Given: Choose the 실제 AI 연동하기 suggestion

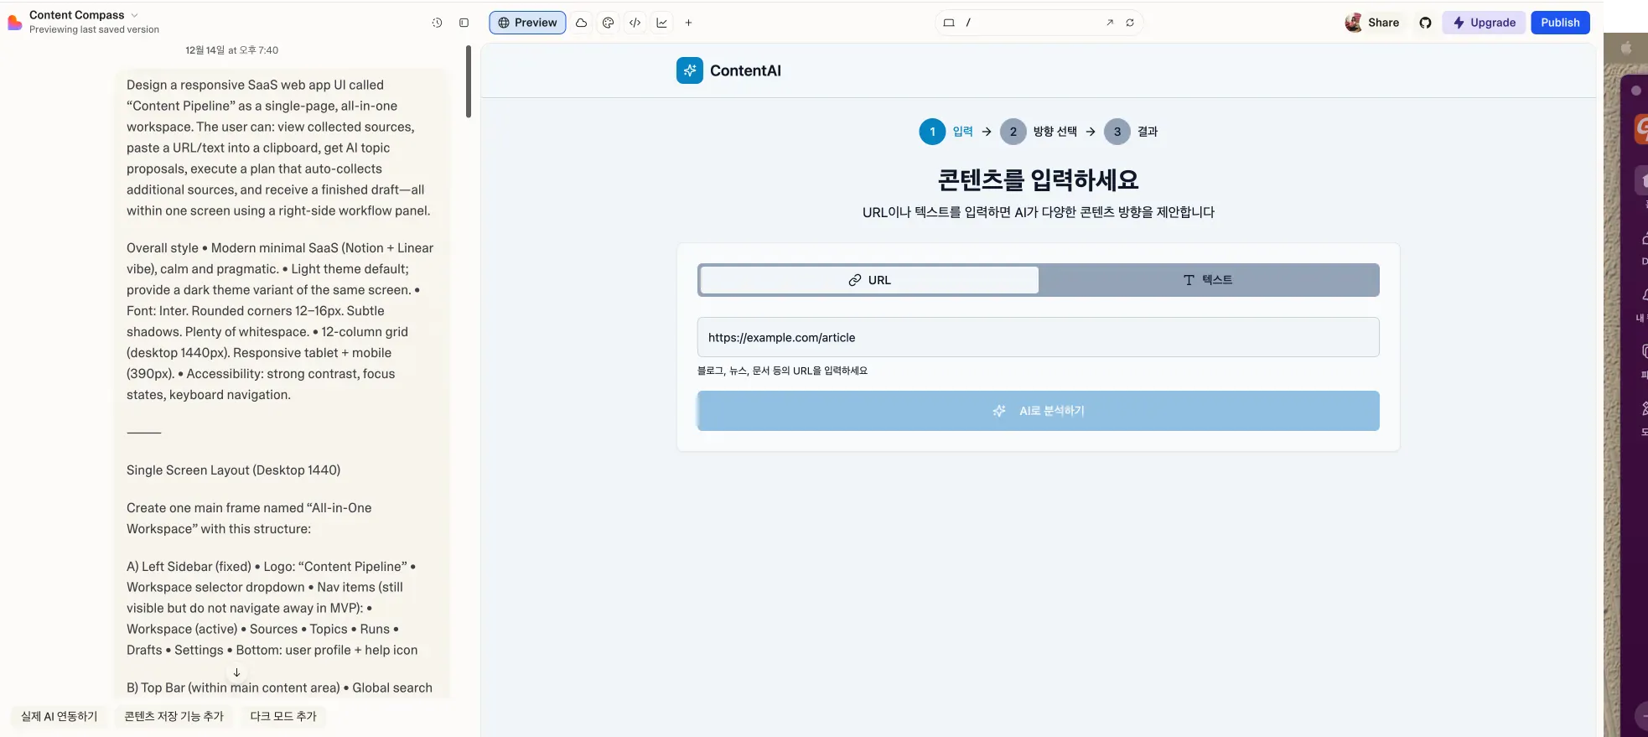Looking at the screenshot, I should pyautogui.click(x=60, y=716).
